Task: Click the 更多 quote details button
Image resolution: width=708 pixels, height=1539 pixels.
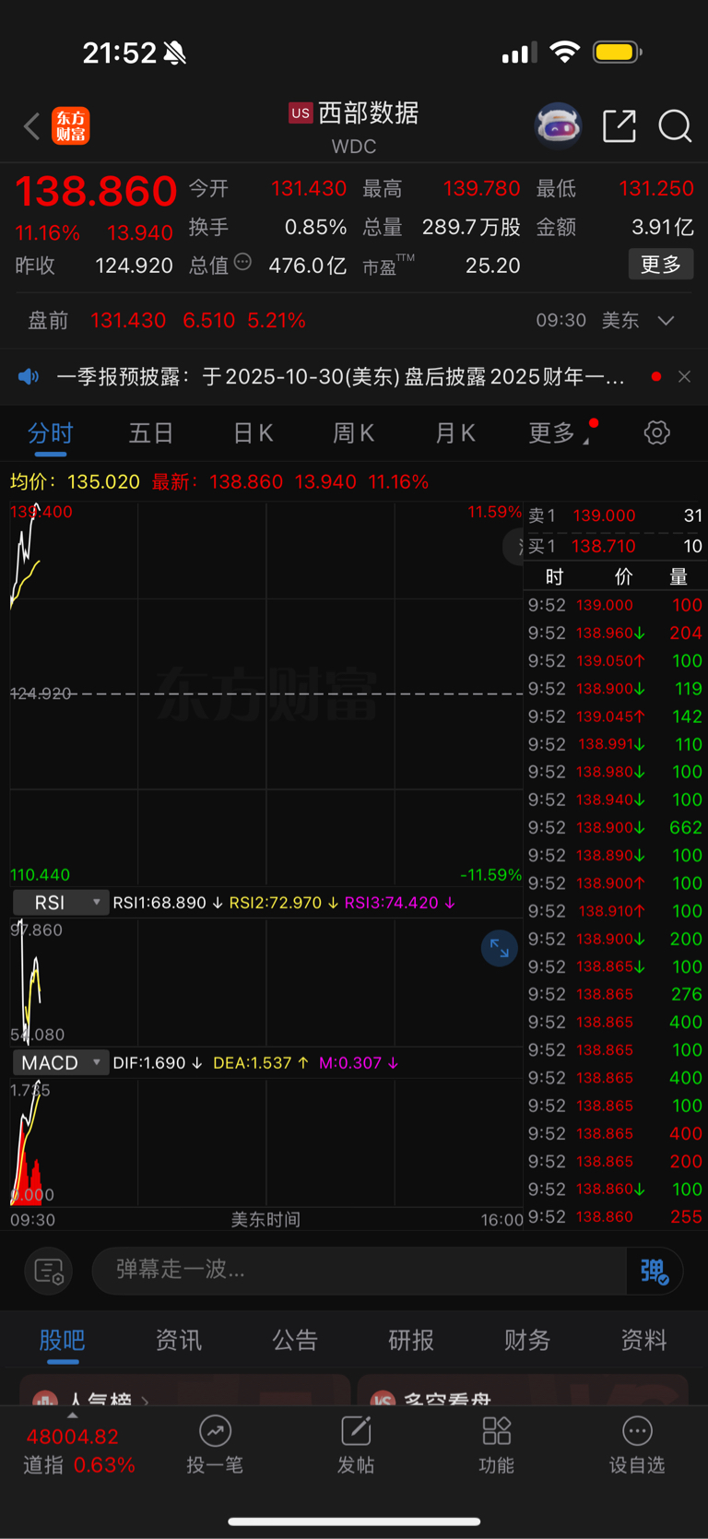Action: [x=661, y=265]
